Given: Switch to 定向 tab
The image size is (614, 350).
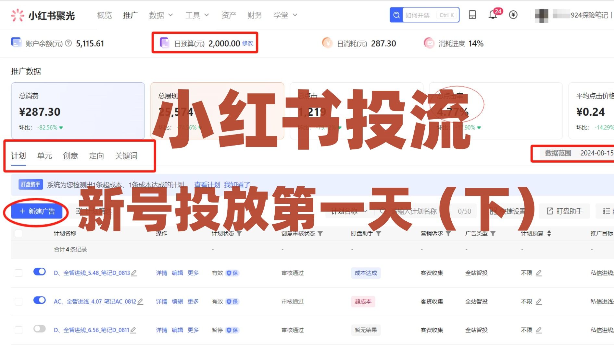Looking at the screenshot, I should [x=96, y=156].
